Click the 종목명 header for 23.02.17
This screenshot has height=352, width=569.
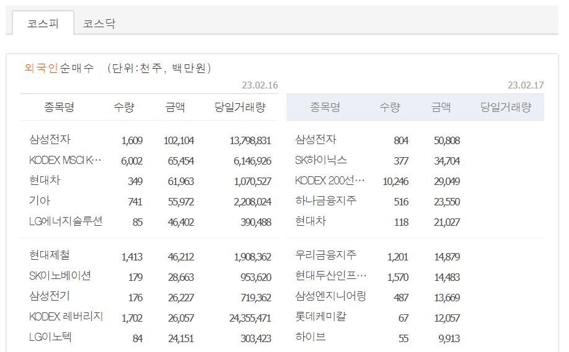[x=325, y=107]
